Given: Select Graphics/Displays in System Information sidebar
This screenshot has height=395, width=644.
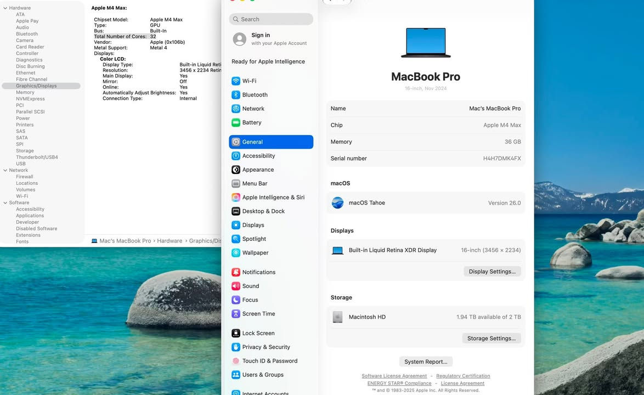Looking at the screenshot, I should tap(41, 86).
